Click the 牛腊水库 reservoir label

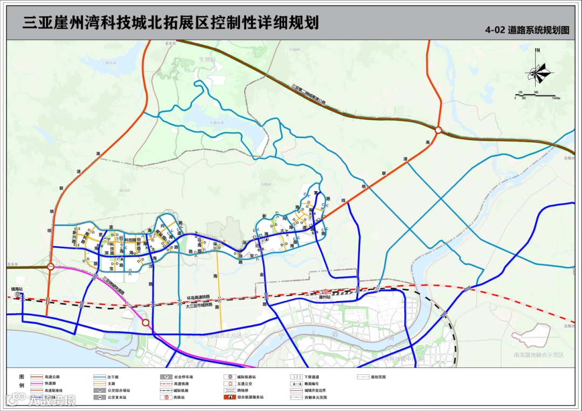[x=217, y=122]
